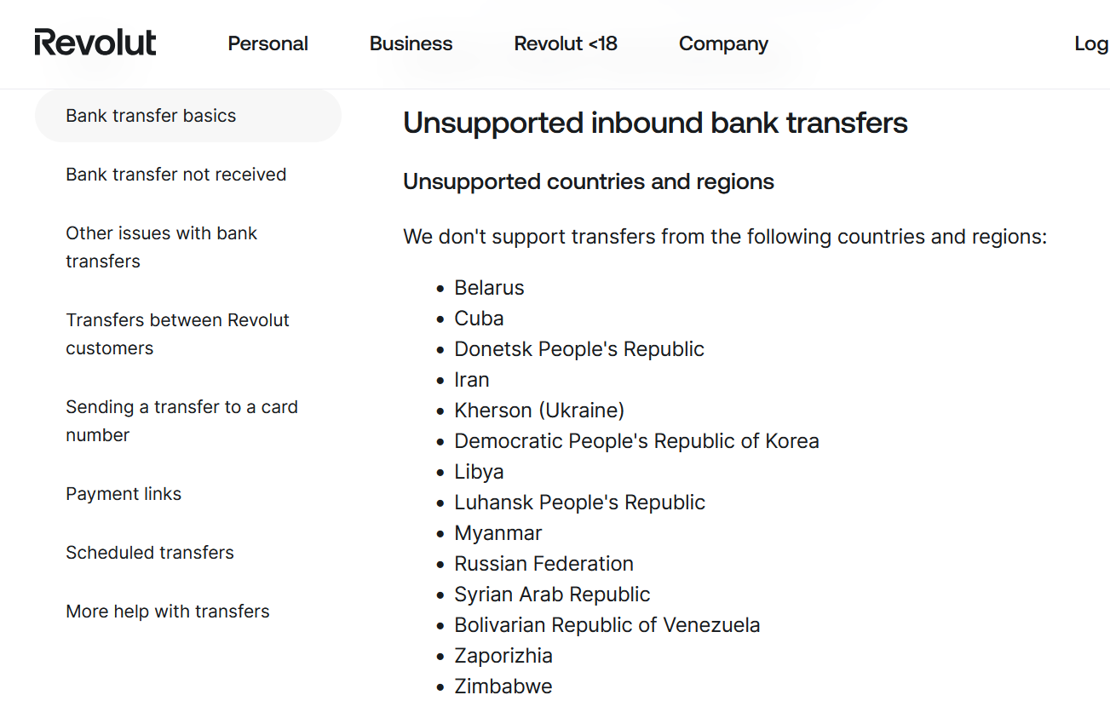Open the Company menu
1110x718 pixels.
pos(723,43)
